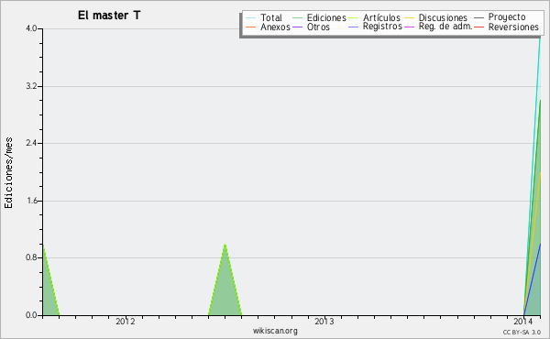This screenshot has height=339, width=550.
Task: Click the Artículos legend color line
Action: click(x=353, y=18)
